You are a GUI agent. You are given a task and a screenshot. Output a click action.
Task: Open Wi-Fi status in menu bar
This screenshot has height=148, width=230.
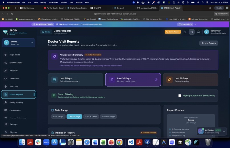[x=198, y=2]
